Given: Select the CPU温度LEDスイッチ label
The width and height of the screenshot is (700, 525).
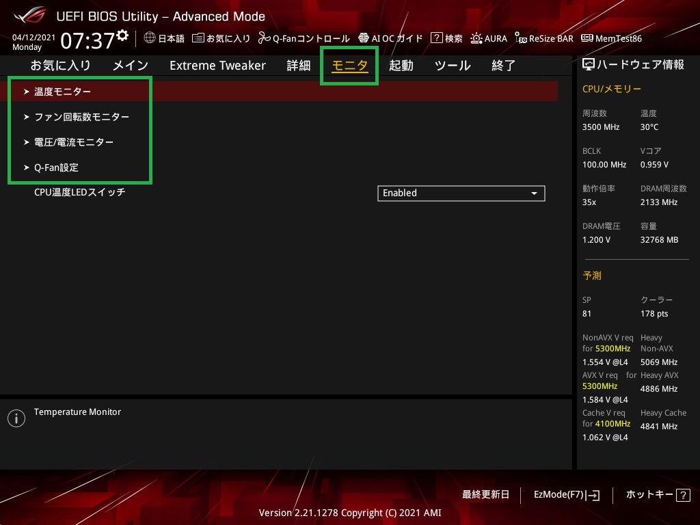Looking at the screenshot, I should 79,192.
